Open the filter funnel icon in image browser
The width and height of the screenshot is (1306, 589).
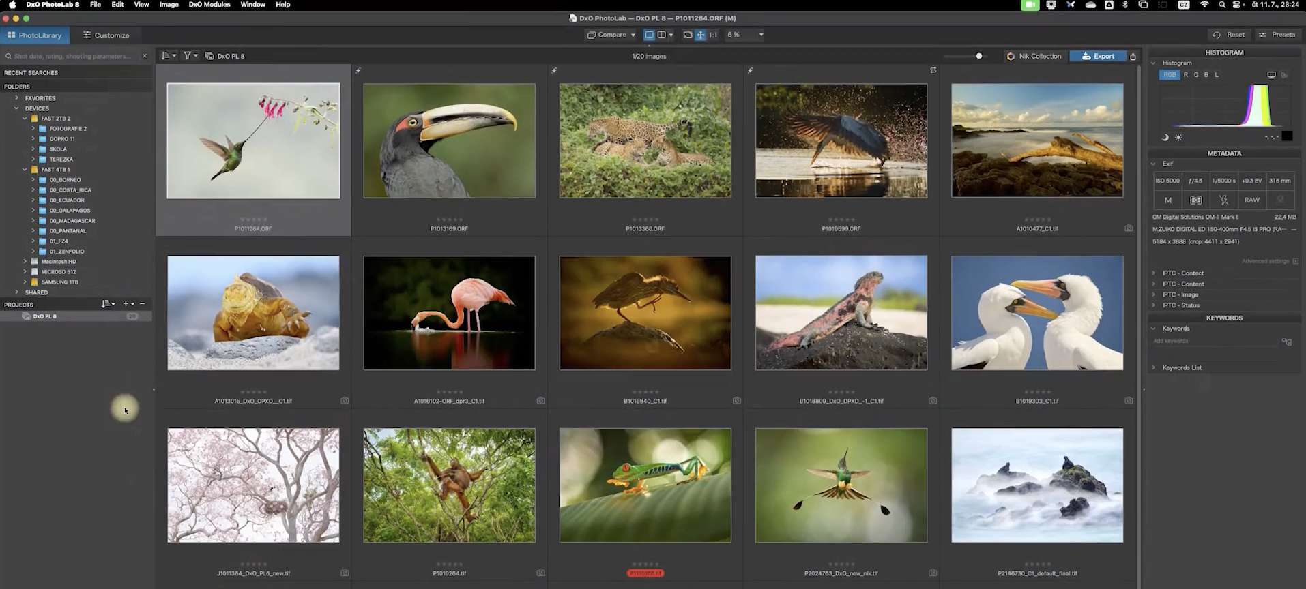[190, 56]
